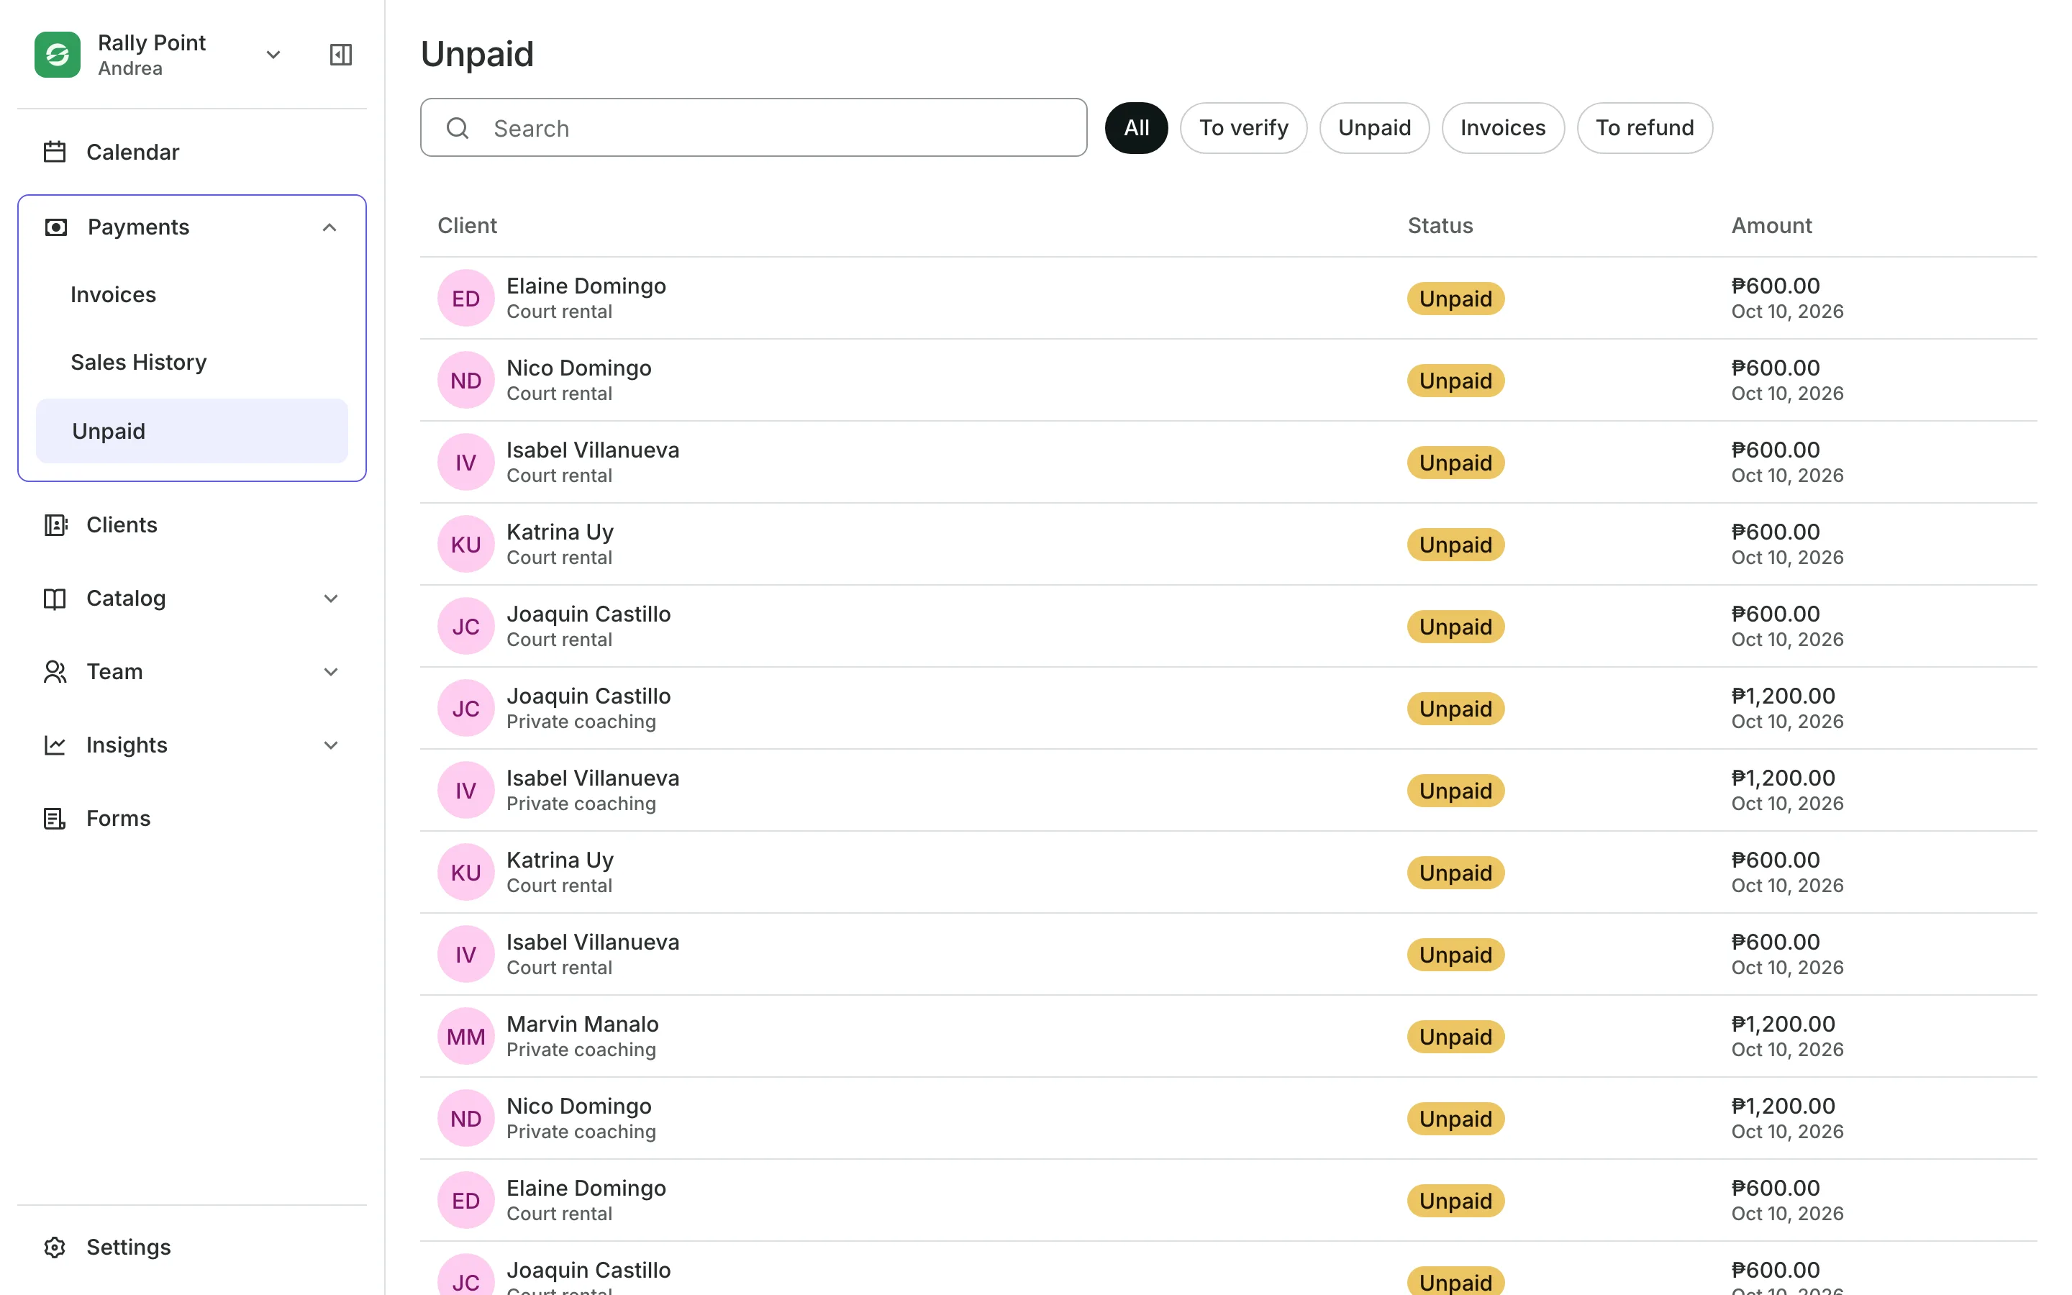Click Unpaid badge in Nico Domingo Private coaching row
Screen dimensions: 2072x1295
pyautogui.click(x=1455, y=1119)
